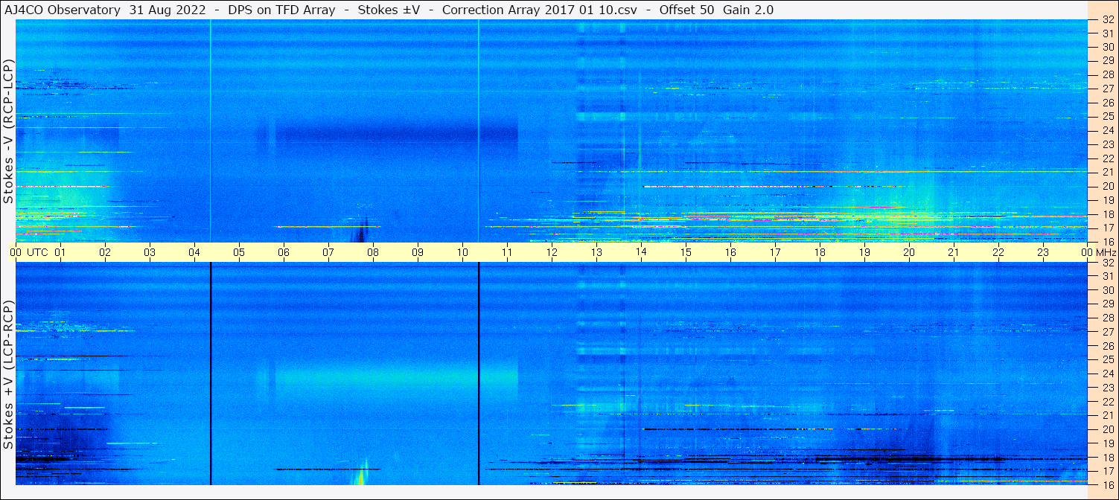The width and height of the screenshot is (1119, 500).
Task: Click the 11 hour time label
Action: coord(506,252)
